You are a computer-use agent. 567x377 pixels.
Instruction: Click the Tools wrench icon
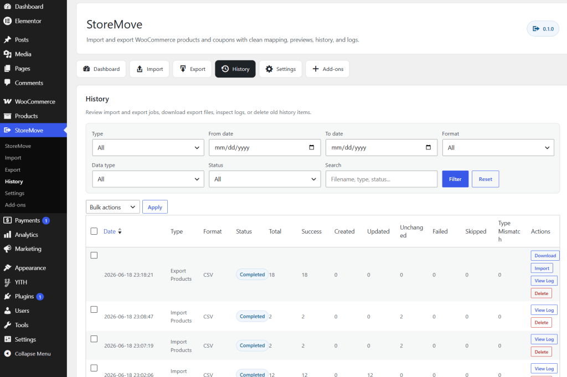7,325
